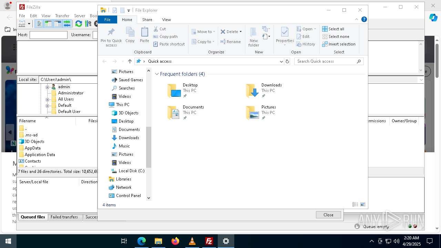Collapse the Frequent folders section
The height and width of the screenshot is (248, 441).
click(157, 74)
